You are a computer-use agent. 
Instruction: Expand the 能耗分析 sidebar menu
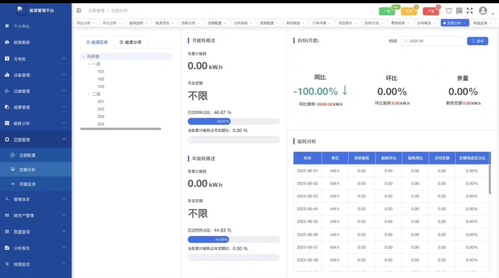click(x=64, y=123)
